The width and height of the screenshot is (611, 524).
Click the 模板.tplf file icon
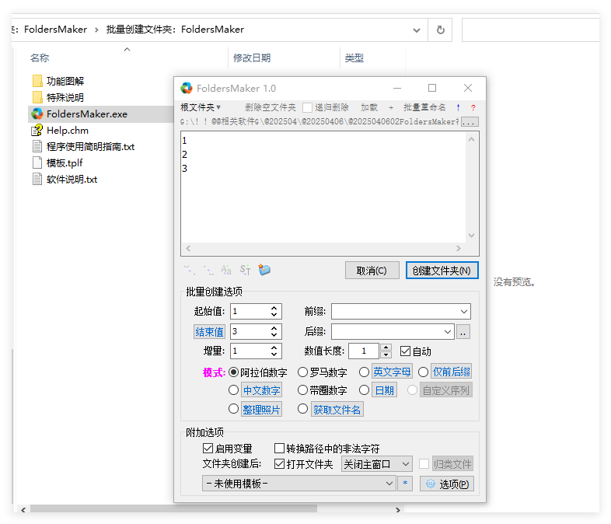tap(37, 162)
